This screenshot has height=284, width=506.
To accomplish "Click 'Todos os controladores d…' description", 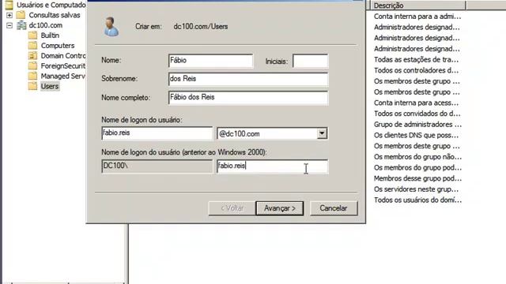I will 416,70.
